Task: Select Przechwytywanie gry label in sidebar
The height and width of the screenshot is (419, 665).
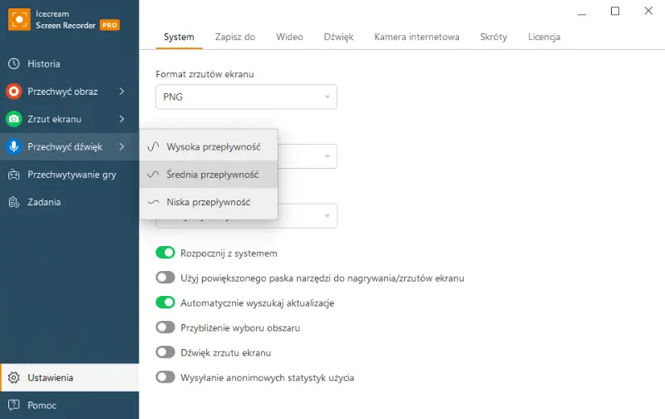Action: (71, 175)
